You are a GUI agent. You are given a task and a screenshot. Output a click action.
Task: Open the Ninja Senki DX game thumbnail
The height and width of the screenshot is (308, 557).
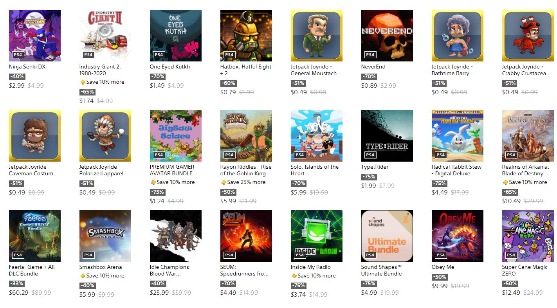tap(35, 36)
